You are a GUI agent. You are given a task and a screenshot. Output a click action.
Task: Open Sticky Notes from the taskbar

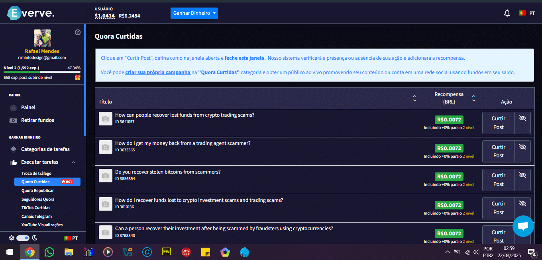click(x=206, y=252)
